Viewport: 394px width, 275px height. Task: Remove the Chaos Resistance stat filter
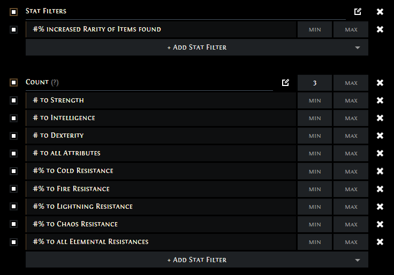tap(380, 224)
